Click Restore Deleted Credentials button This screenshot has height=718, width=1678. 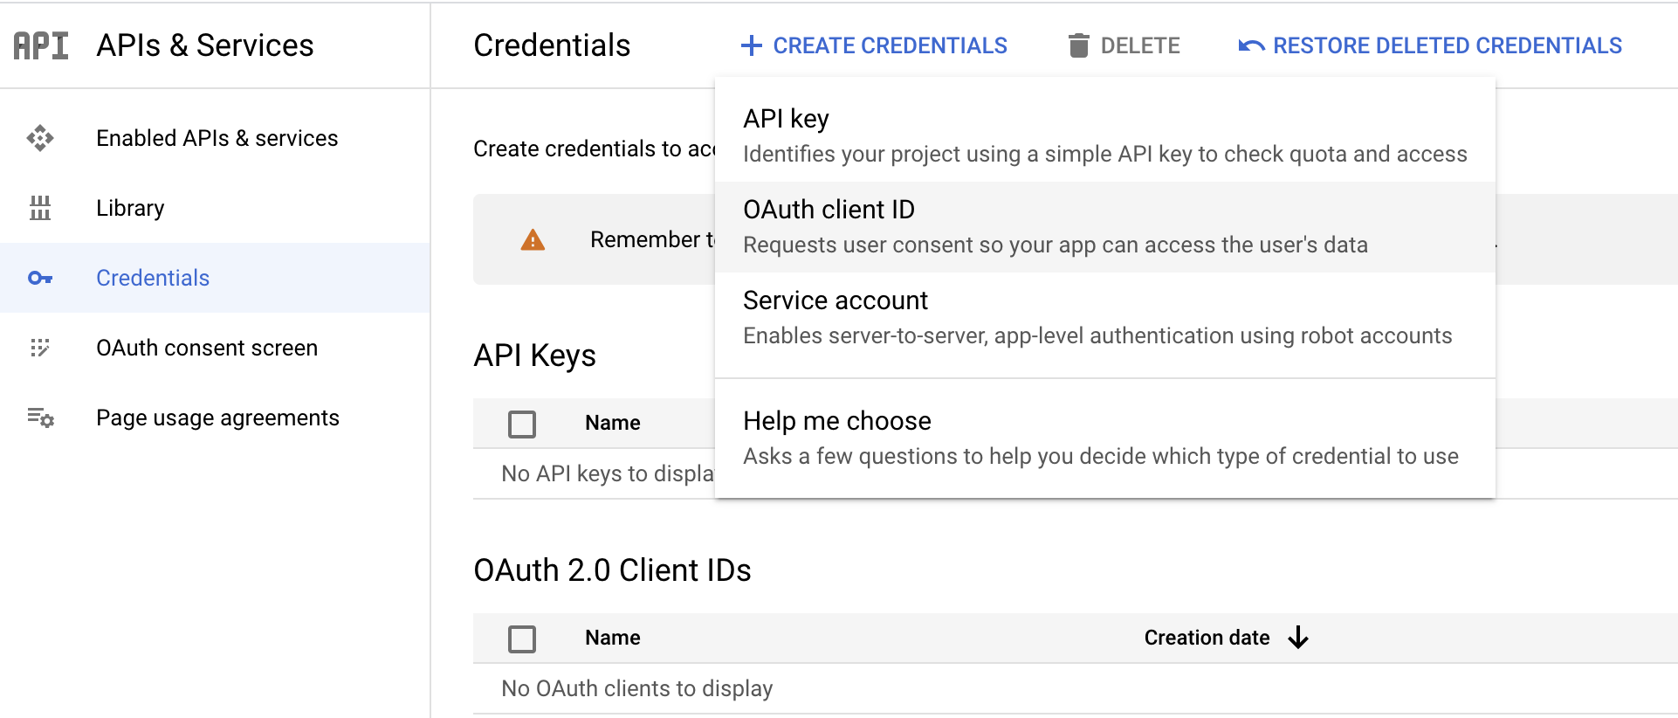1447,45
